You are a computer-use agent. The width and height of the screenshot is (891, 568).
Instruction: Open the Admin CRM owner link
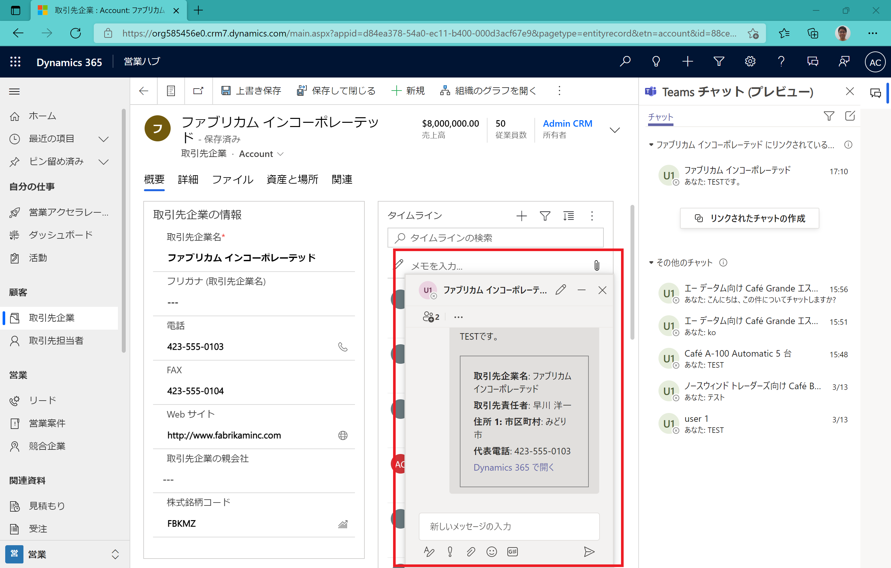pos(567,123)
